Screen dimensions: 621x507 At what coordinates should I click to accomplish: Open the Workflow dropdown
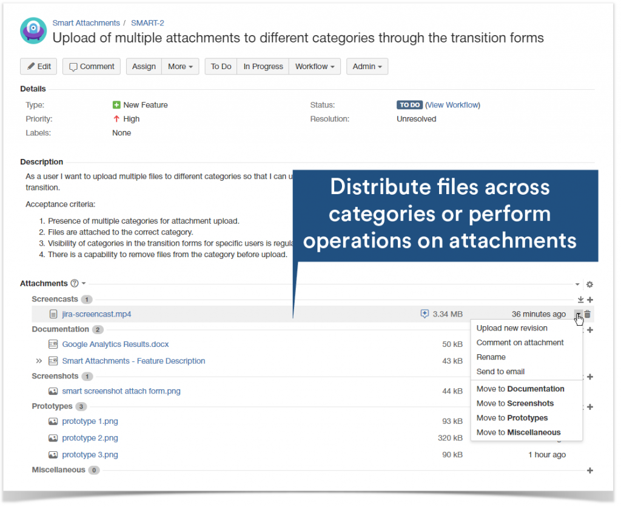pos(314,67)
